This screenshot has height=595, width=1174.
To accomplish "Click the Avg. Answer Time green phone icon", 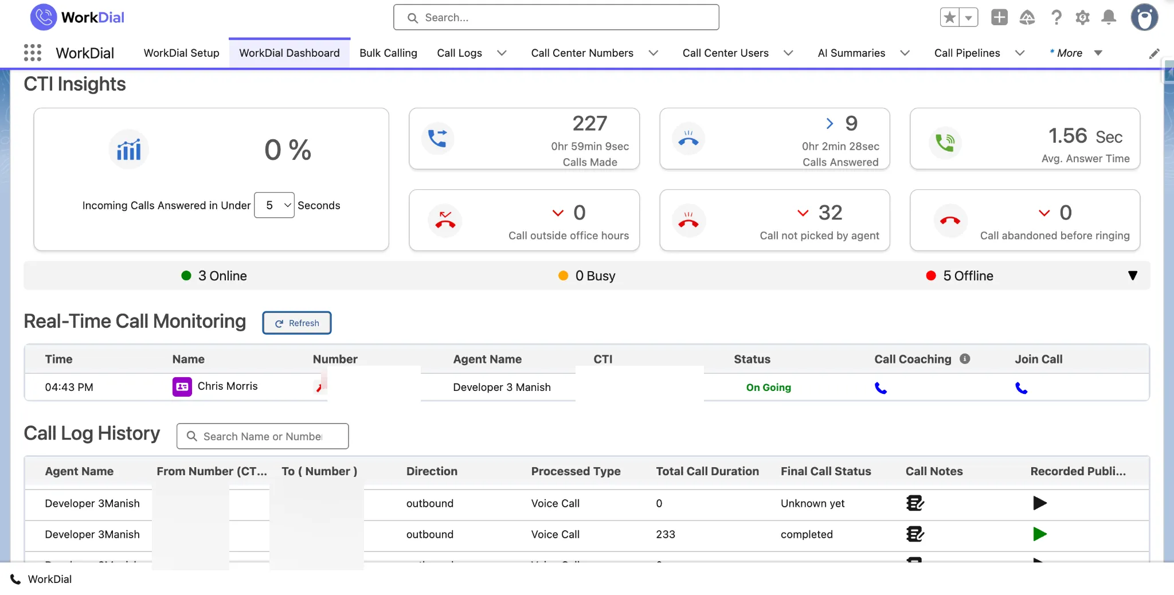I will tap(945, 142).
